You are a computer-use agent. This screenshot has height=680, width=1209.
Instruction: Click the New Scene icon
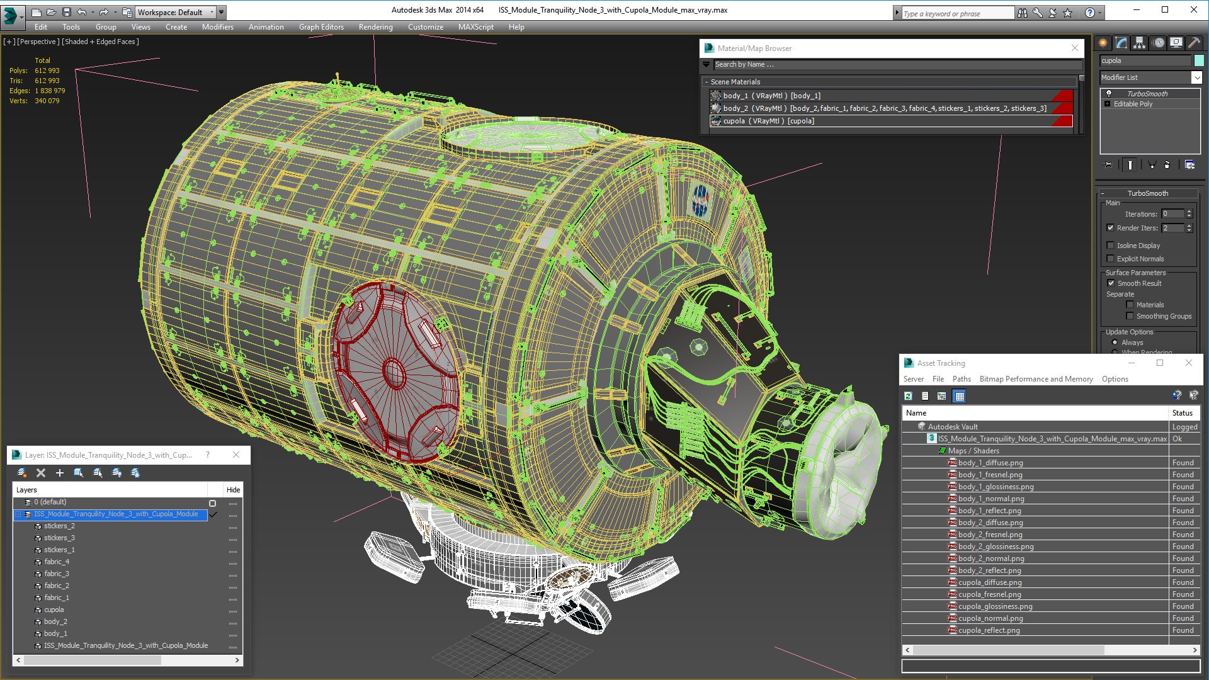tap(36, 12)
